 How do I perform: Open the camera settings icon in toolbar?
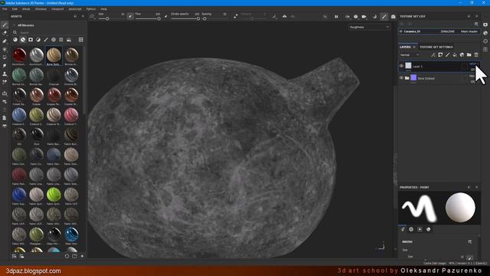[364, 16]
